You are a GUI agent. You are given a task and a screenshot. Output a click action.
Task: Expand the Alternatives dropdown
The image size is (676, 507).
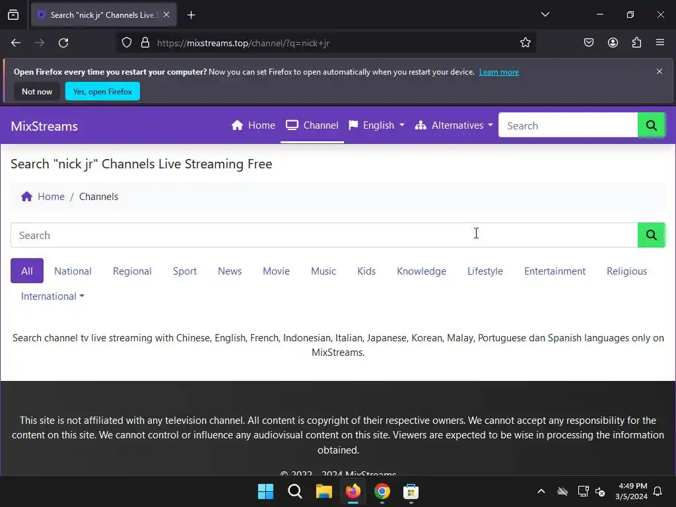click(454, 125)
